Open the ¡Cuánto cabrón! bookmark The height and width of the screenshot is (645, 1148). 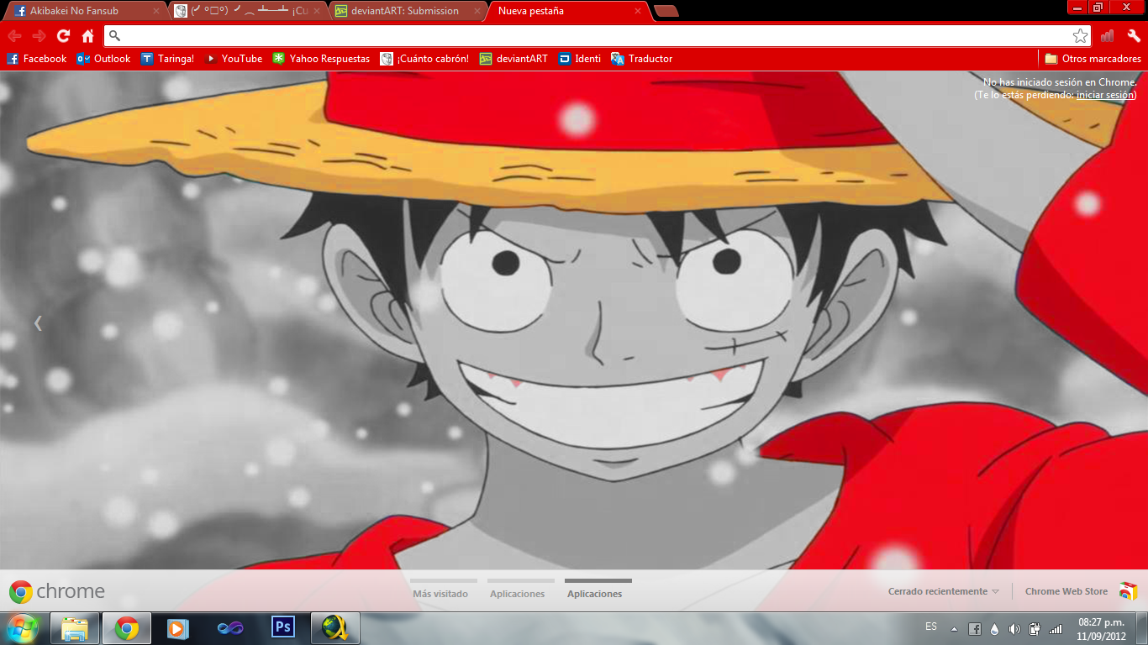pyautogui.click(x=425, y=59)
